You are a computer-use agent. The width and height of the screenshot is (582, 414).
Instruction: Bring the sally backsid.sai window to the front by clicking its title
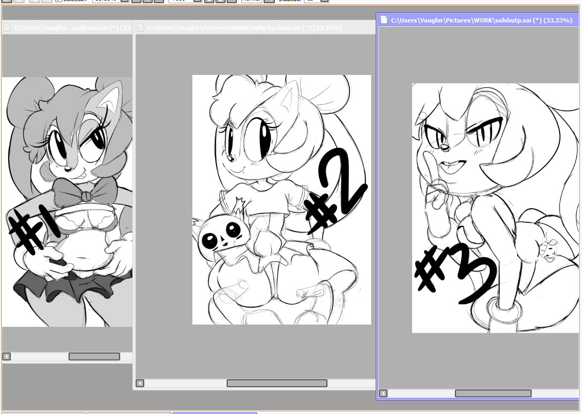tap(244, 28)
